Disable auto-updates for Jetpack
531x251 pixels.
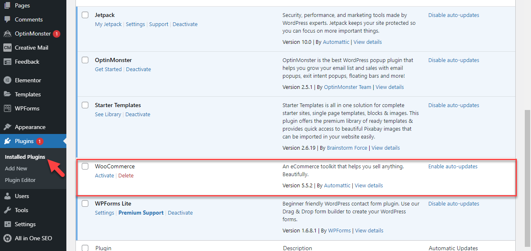point(454,15)
